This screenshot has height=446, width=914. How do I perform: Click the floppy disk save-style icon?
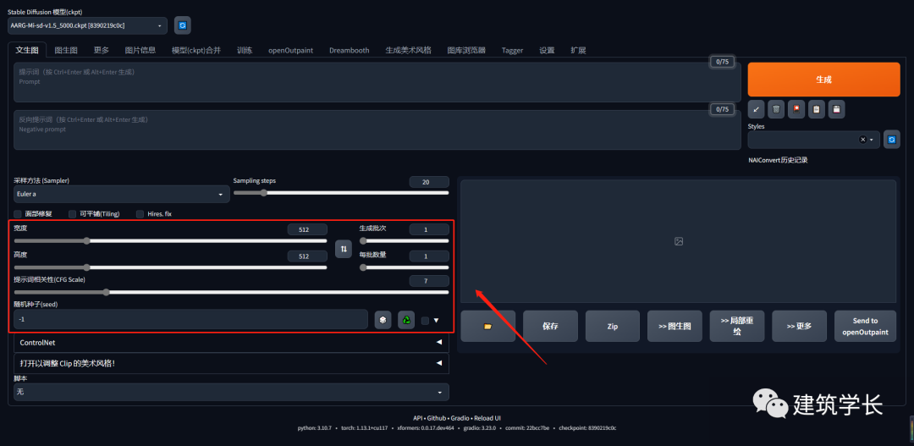tap(836, 109)
